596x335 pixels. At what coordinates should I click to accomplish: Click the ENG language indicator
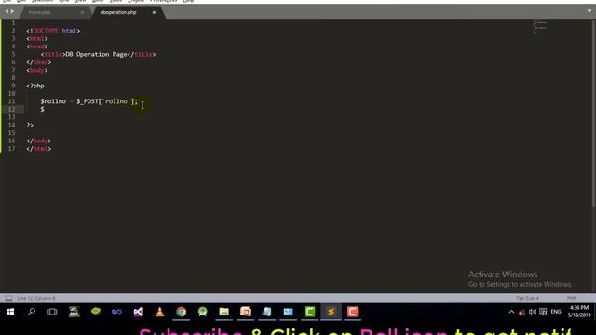[556, 312]
